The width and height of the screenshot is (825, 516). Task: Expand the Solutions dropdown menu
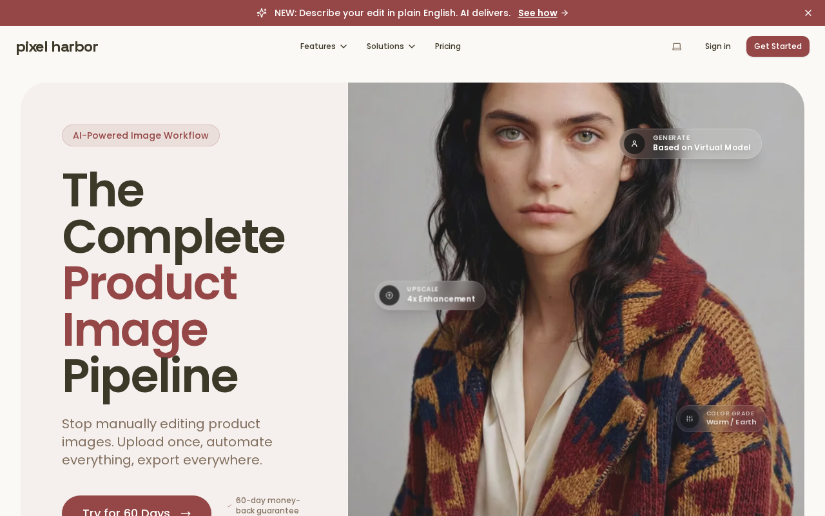click(391, 46)
